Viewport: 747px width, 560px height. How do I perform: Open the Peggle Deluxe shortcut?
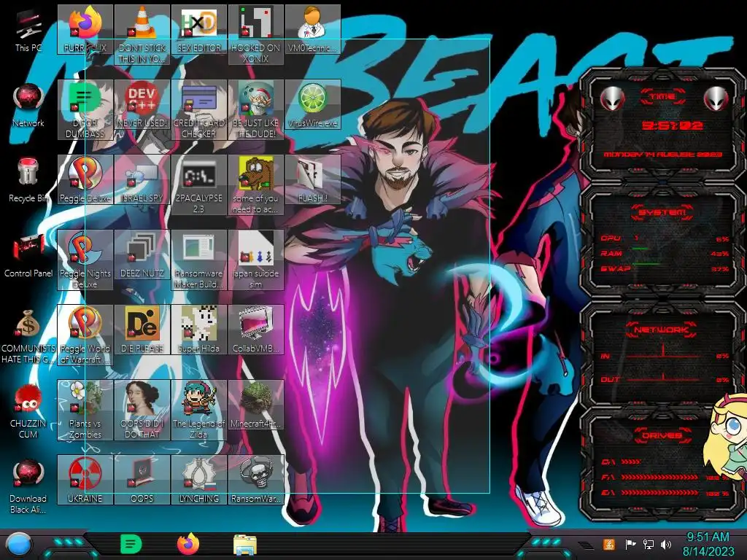click(85, 179)
